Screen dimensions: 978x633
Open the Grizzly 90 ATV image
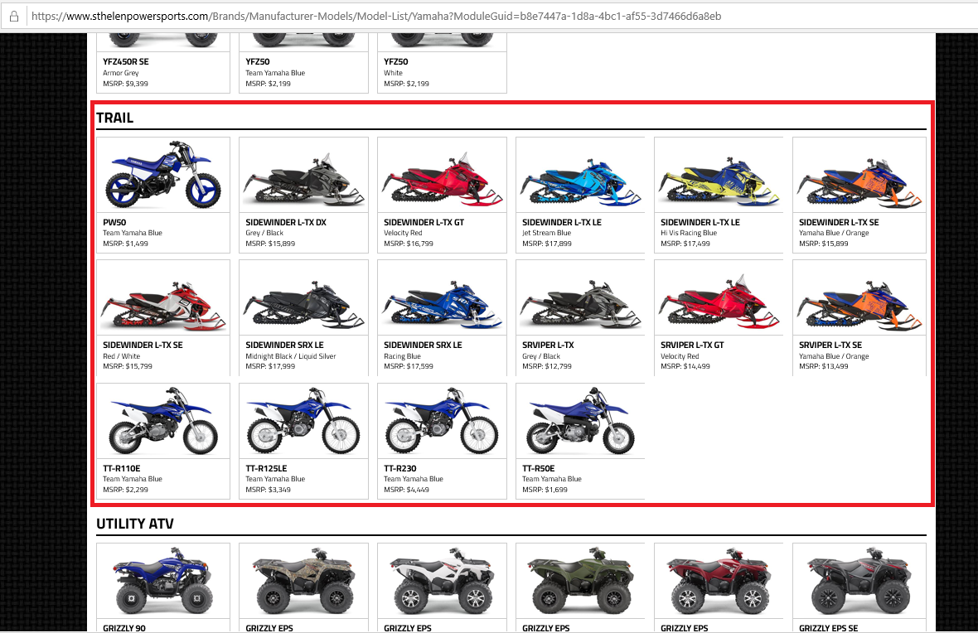coord(163,581)
